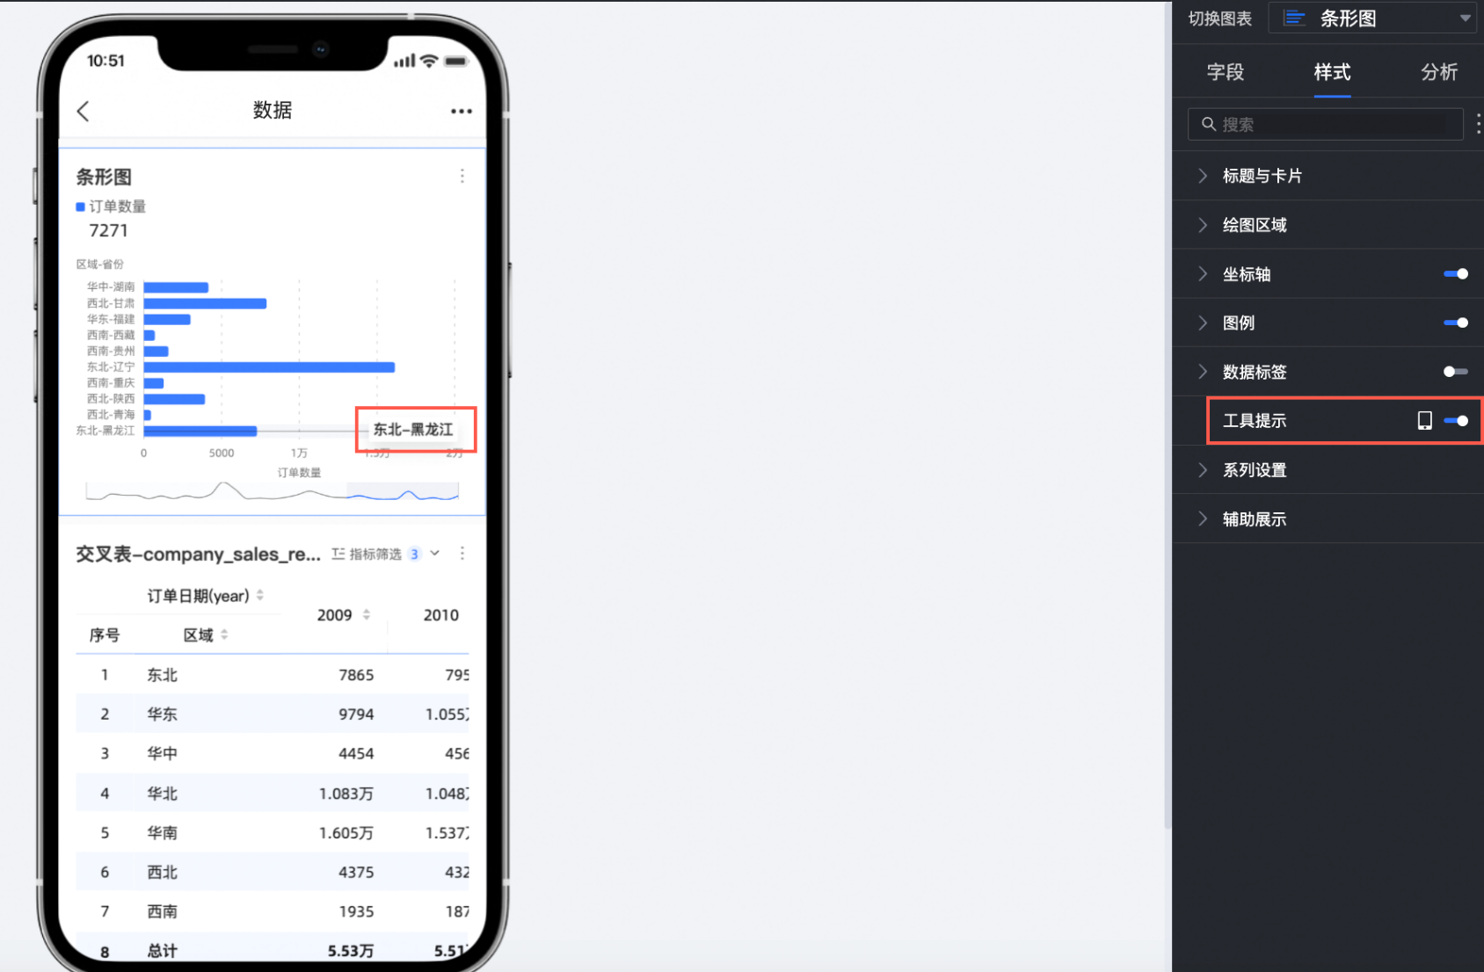The width and height of the screenshot is (1484, 972).
Task: Click the sort icon beside 订单日期(year)
Action: 260,596
